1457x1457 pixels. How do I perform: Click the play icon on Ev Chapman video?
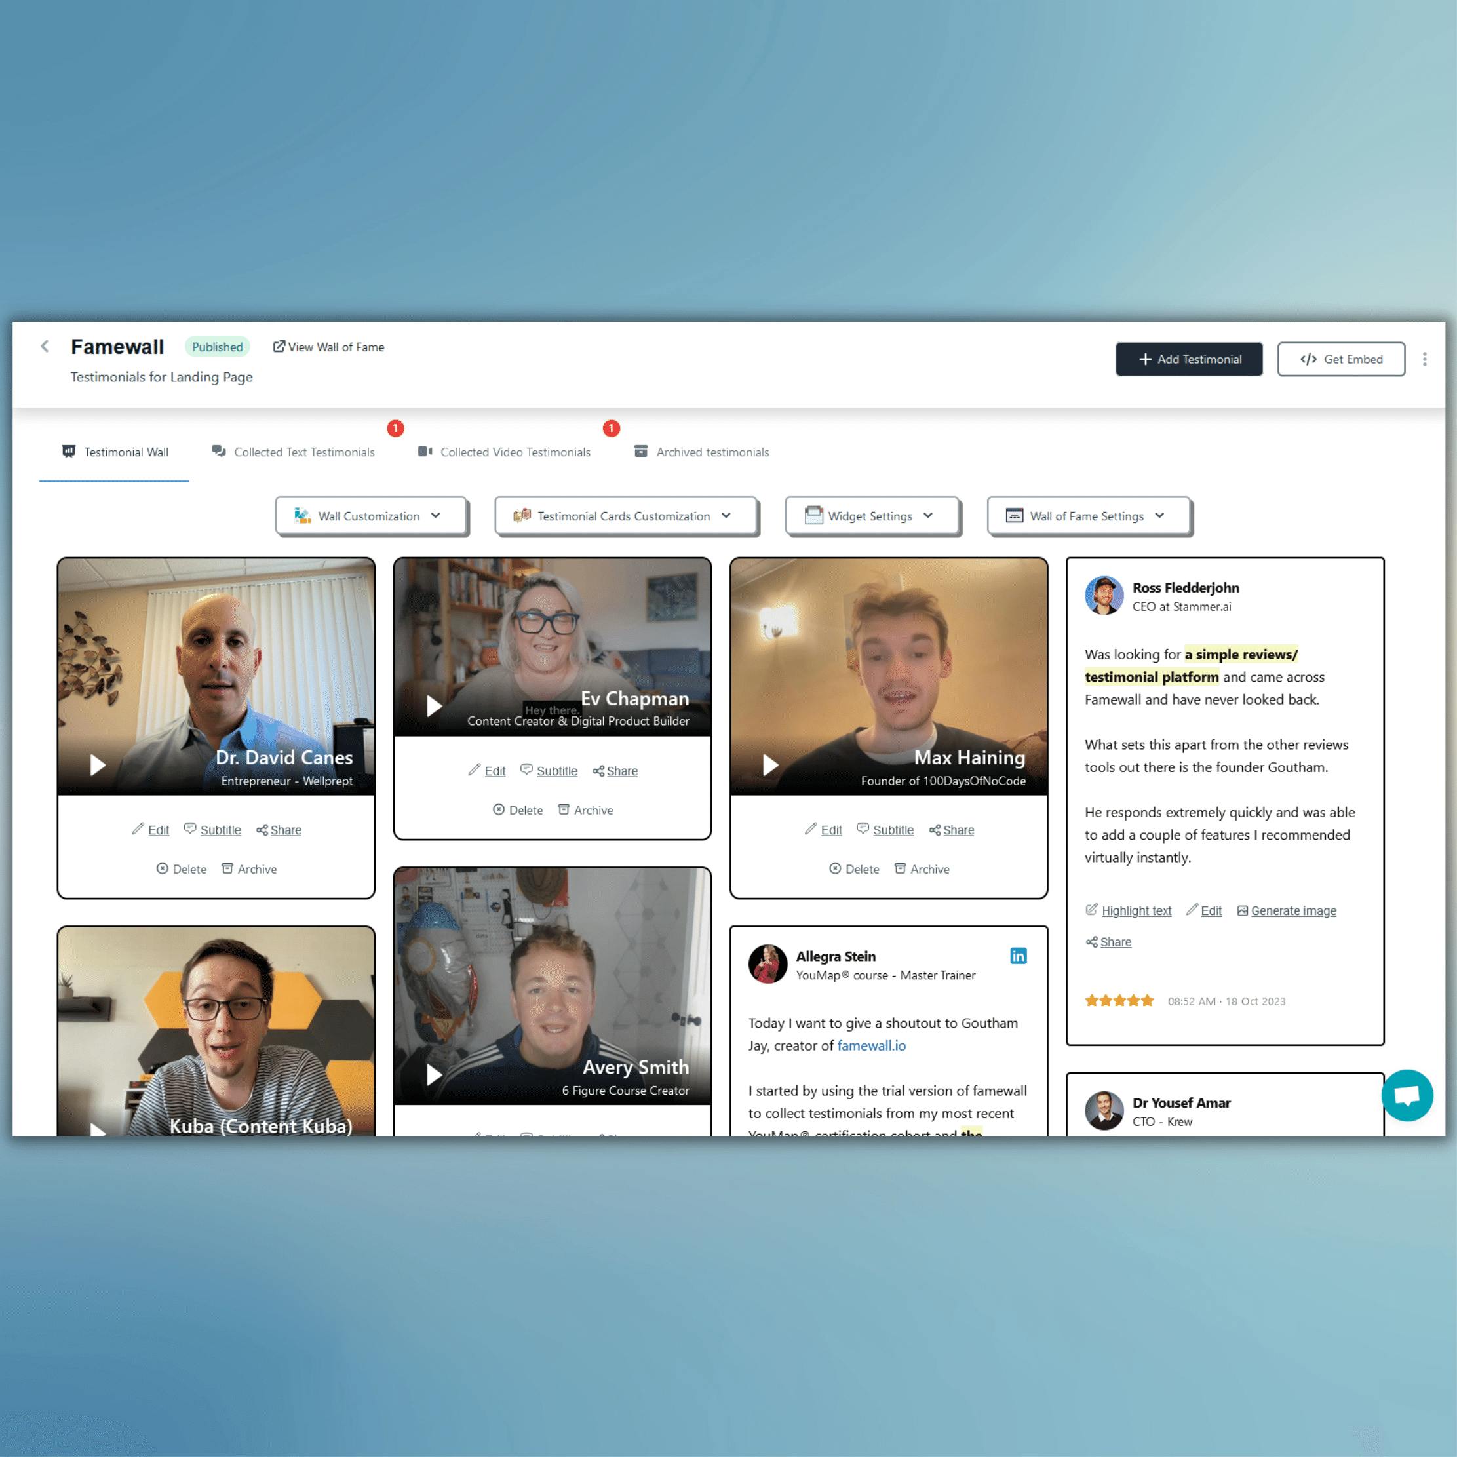(430, 703)
